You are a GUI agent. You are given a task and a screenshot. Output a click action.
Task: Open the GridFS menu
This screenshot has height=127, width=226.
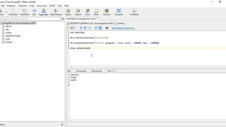52,6
